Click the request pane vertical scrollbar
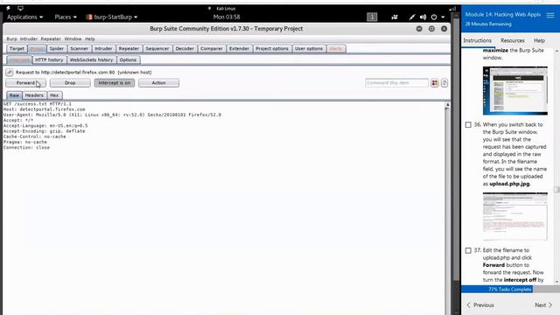The height and width of the screenshot is (315, 560). click(447, 207)
